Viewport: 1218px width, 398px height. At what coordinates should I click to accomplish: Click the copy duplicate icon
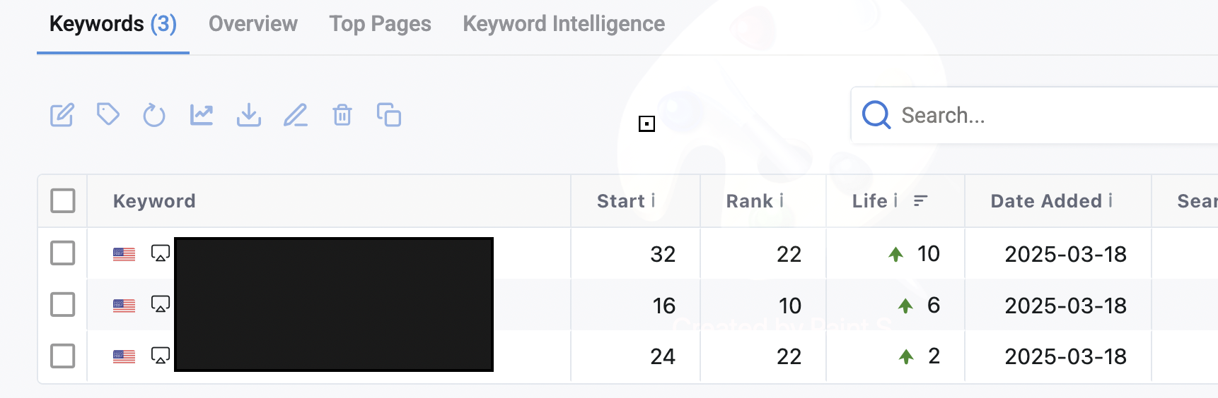point(389,114)
